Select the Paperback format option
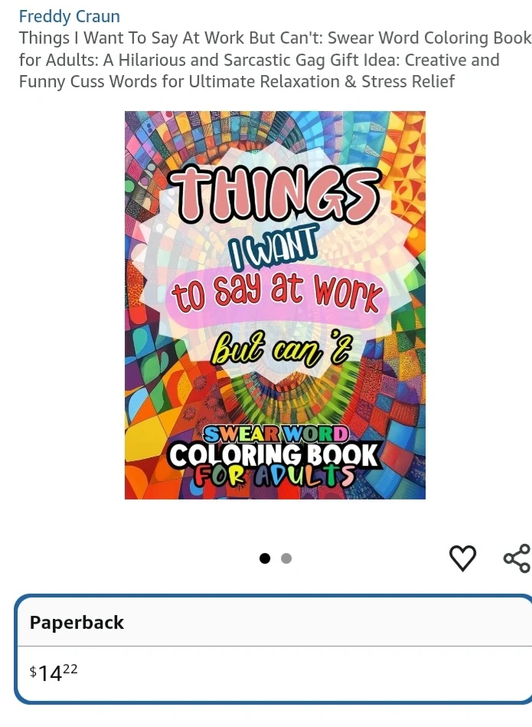 273,649
